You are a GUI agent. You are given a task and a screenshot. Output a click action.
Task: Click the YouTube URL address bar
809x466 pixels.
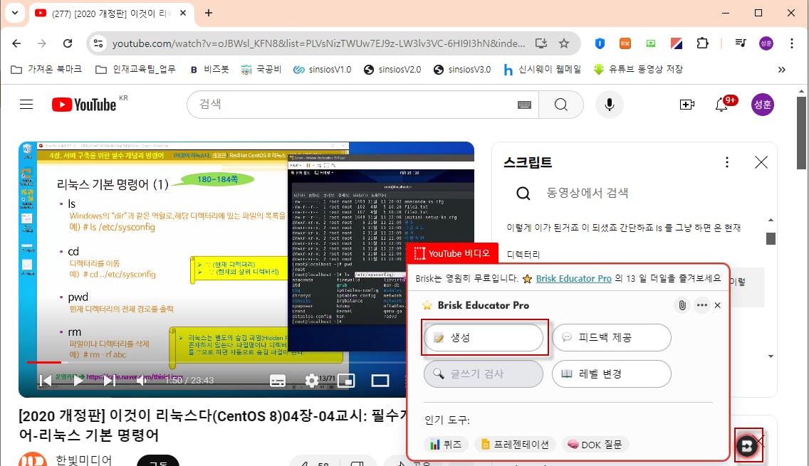(x=318, y=43)
